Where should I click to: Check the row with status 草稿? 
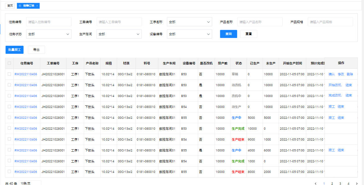click(x=9, y=74)
